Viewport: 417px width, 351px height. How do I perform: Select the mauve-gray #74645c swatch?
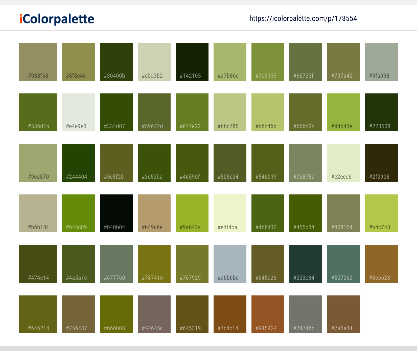point(154,314)
